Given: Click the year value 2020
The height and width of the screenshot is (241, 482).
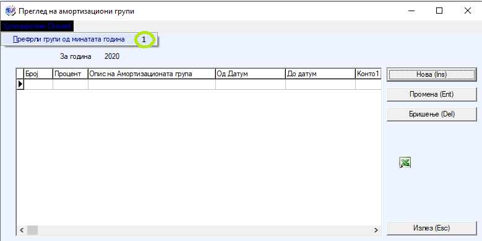Looking at the screenshot, I should pyautogui.click(x=112, y=56).
